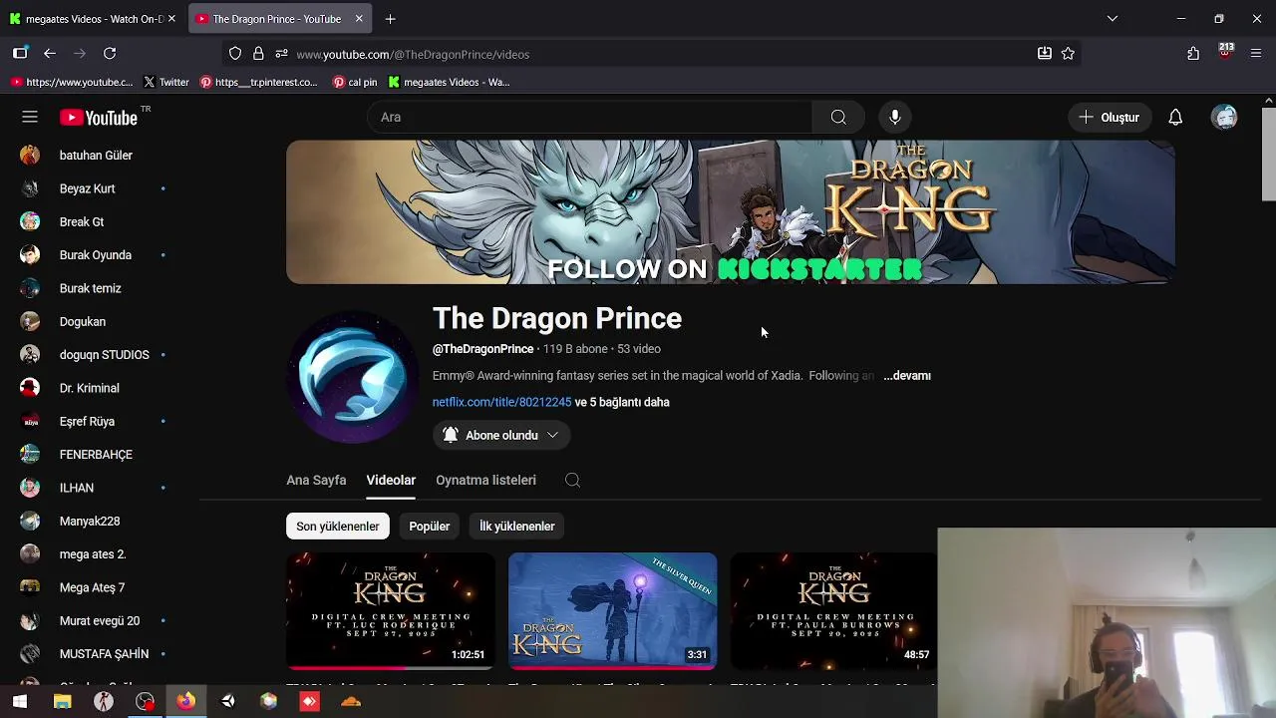Open OBS Studio from the taskbar
Viewport: 1276px width, 718px height.
point(146,702)
